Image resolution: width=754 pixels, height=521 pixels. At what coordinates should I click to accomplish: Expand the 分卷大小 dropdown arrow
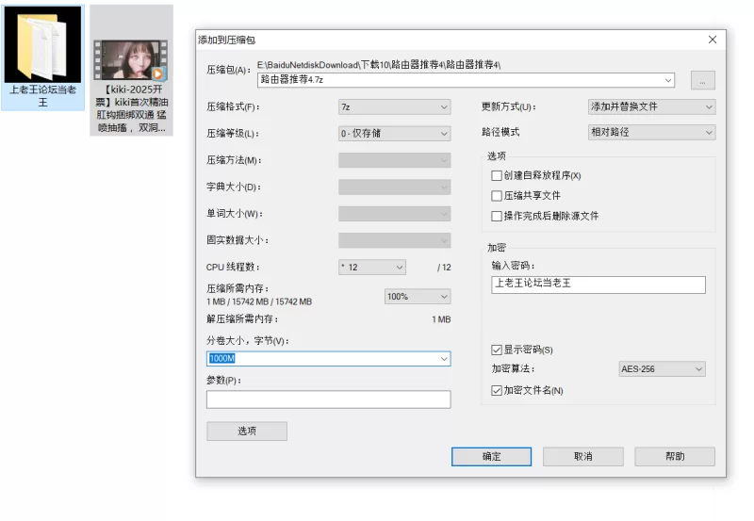point(444,359)
